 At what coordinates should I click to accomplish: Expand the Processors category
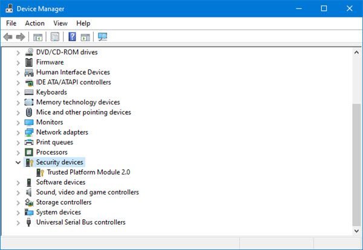(18, 152)
